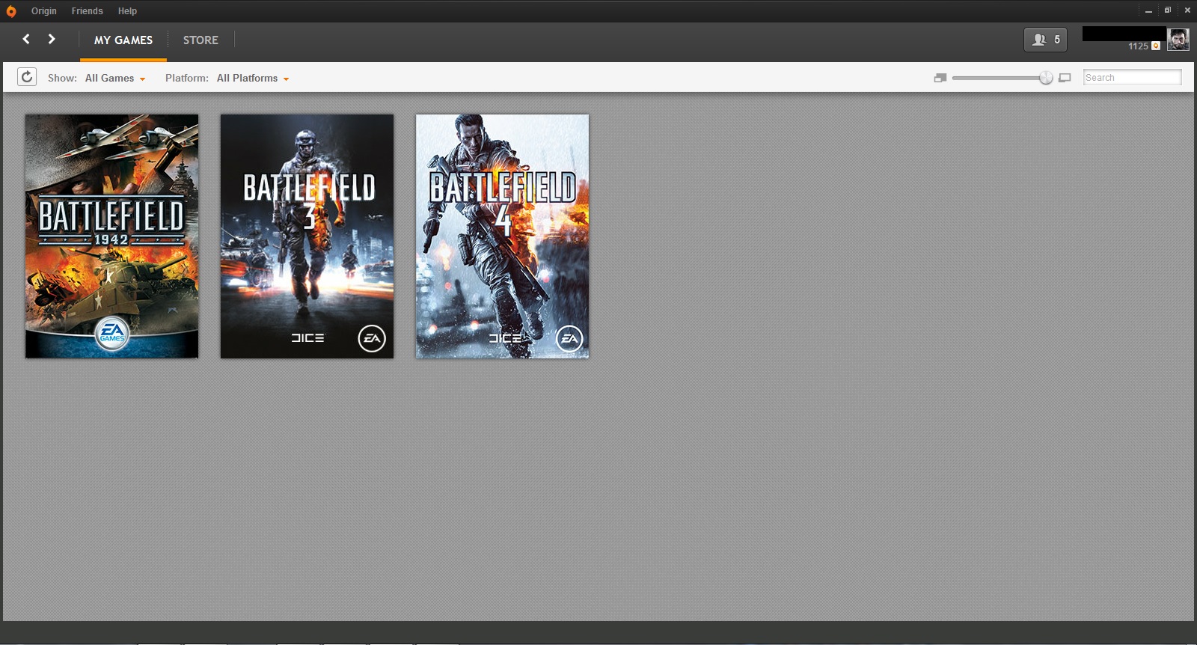Image resolution: width=1197 pixels, height=645 pixels.
Task: Open the friends list showing 5 online
Action: [x=1045, y=40]
